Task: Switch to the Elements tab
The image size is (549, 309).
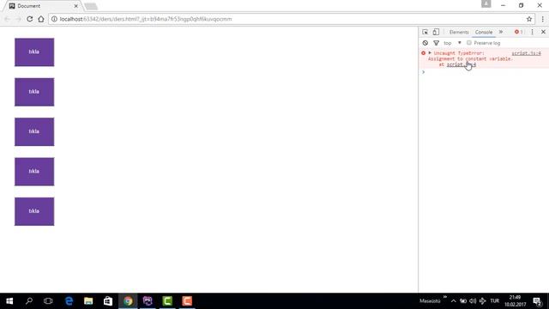Action: point(459,32)
